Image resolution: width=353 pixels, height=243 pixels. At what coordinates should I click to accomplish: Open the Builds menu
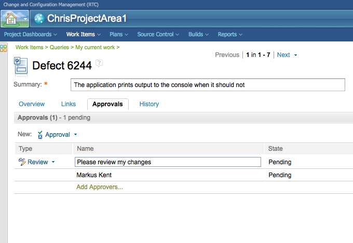198,35
